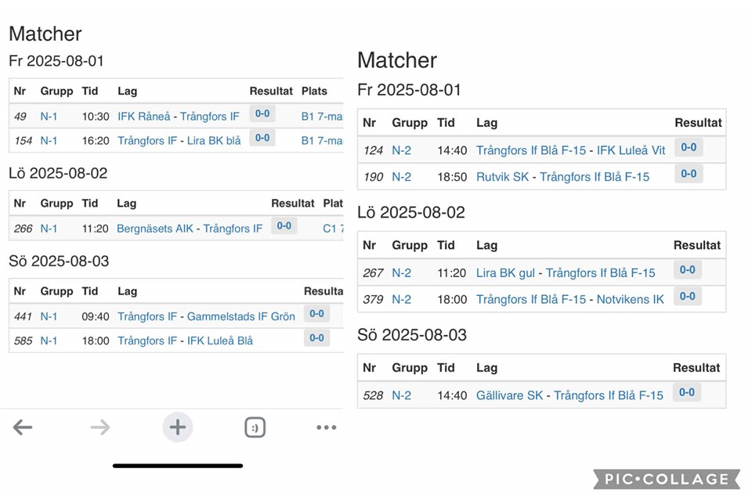Select Notvikens IK team link
Screen dimensions: 752x501
(x=630, y=299)
